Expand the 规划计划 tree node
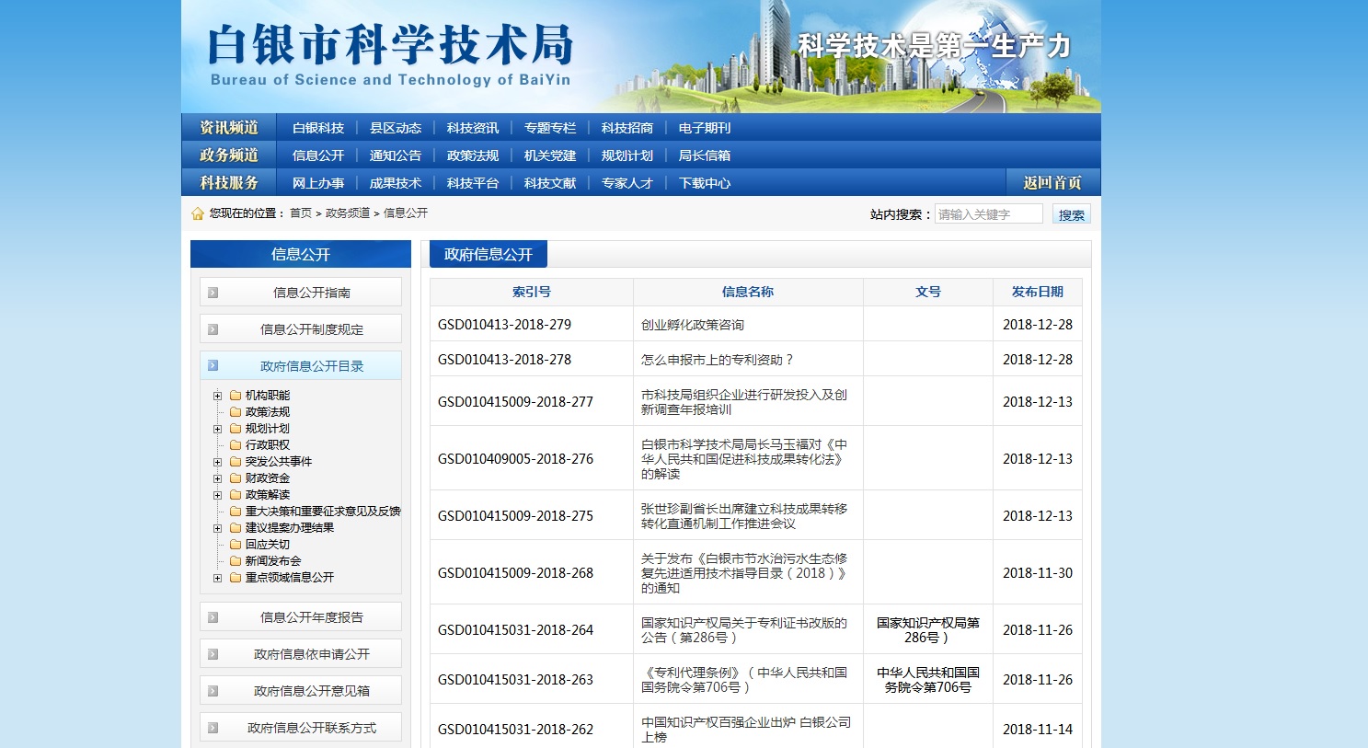The image size is (1368, 748). 218,429
